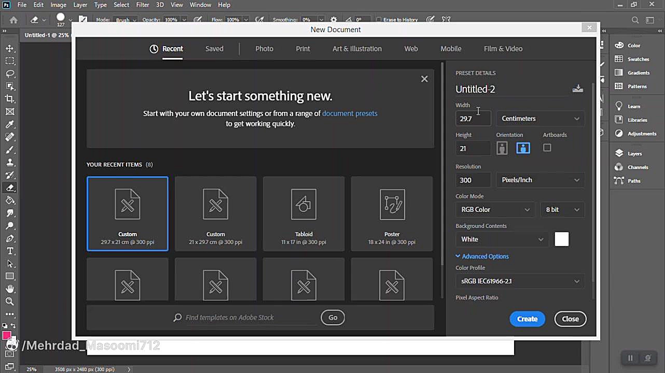The width and height of the screenshot is (665, 373).
Task: Select the Smudge tool
Action: (x=10, y=213)
